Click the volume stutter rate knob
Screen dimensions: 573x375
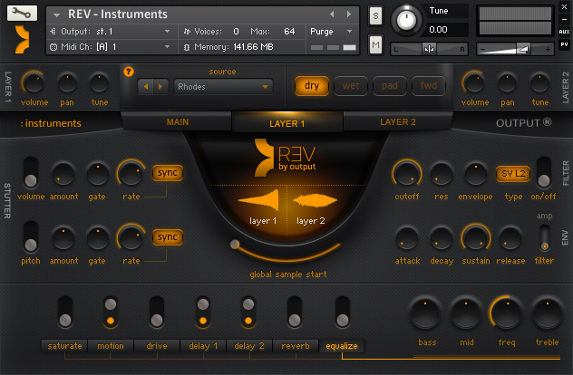click(x=131, y=174)
